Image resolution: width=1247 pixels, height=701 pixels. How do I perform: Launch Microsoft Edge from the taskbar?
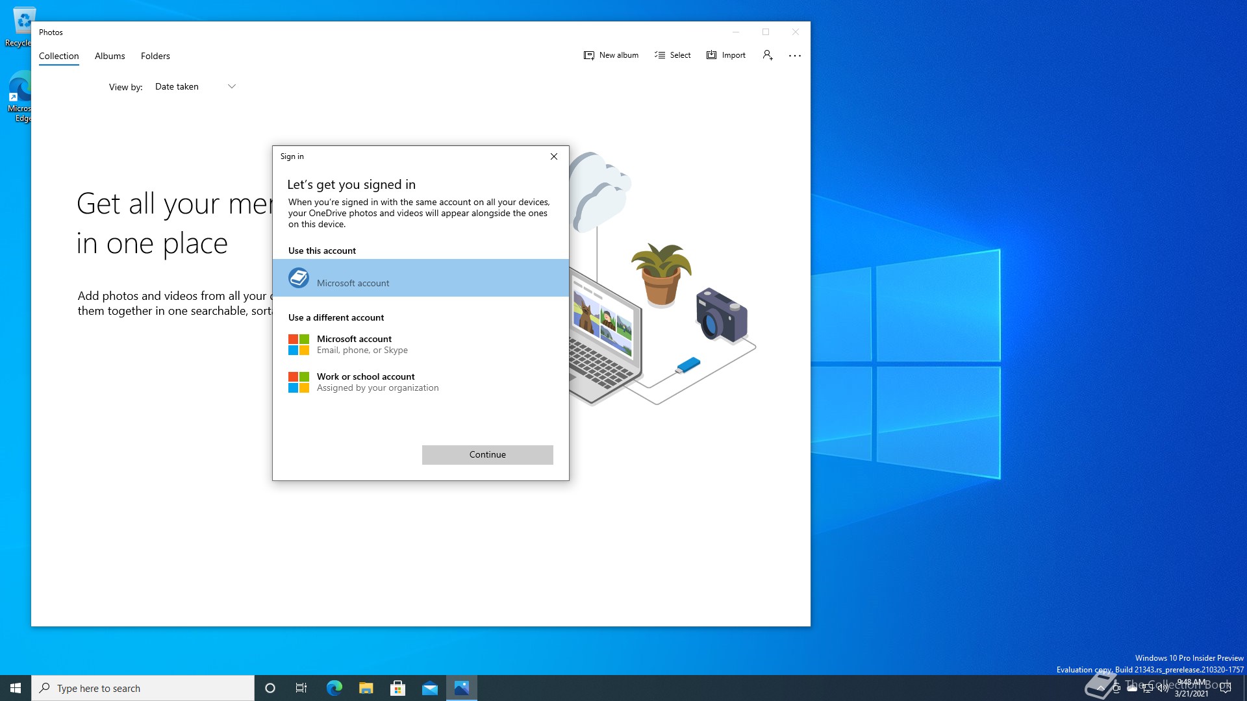click(x=334, y=688)
